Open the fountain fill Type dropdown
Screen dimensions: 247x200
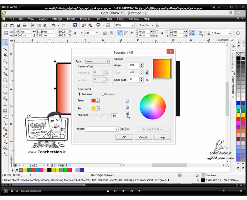point(97,61)
